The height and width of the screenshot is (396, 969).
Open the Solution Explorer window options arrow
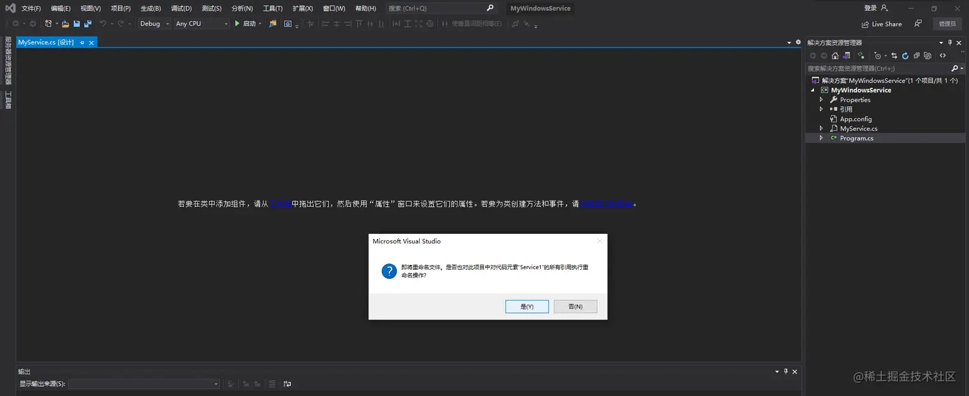coord(941,42)
